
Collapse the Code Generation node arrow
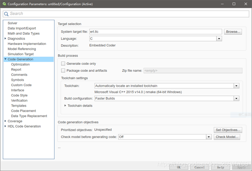coord(5,59)
